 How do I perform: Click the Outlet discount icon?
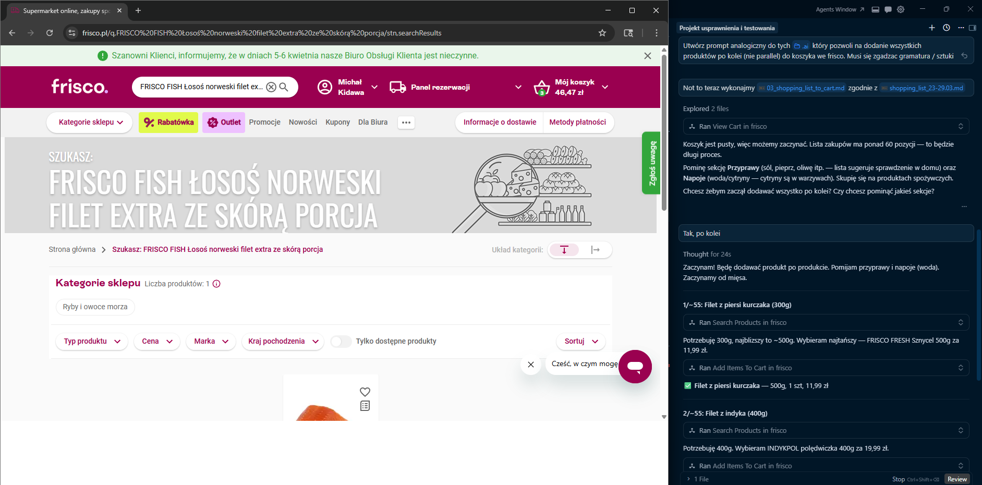[213, 123]
